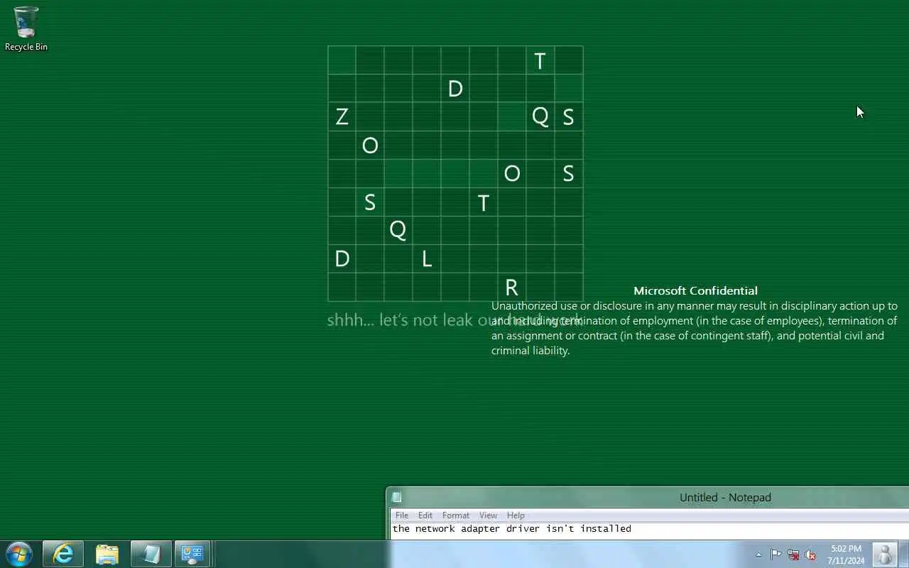Open the Action Center flag icon

(x=775, y=555)
